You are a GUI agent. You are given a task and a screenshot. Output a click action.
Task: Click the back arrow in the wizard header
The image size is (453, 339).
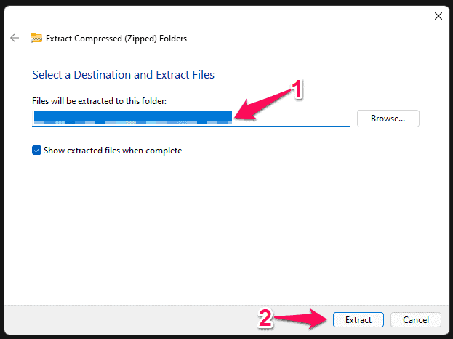point(15,38)
